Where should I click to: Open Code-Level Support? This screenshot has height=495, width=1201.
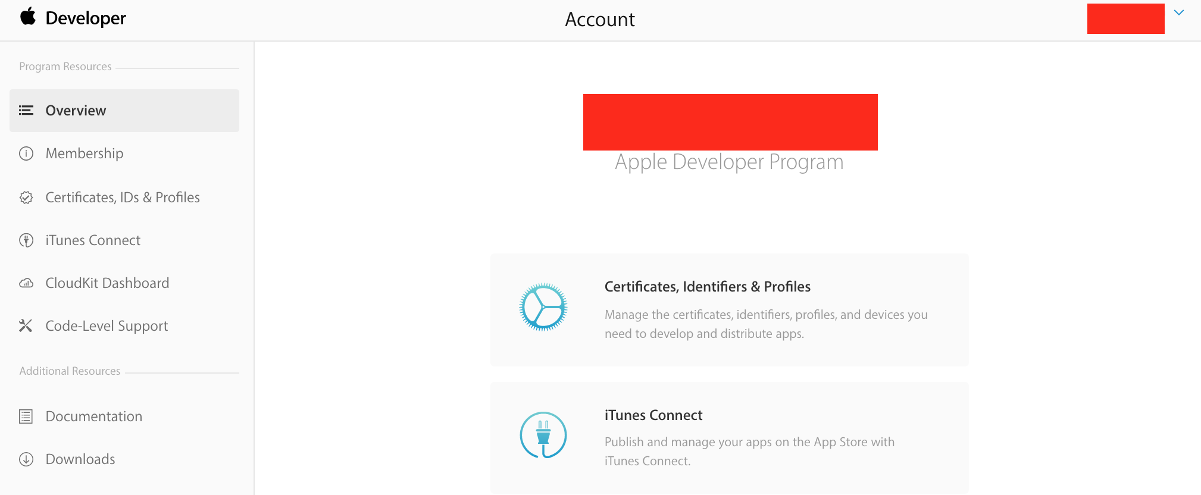coord(107,326)
